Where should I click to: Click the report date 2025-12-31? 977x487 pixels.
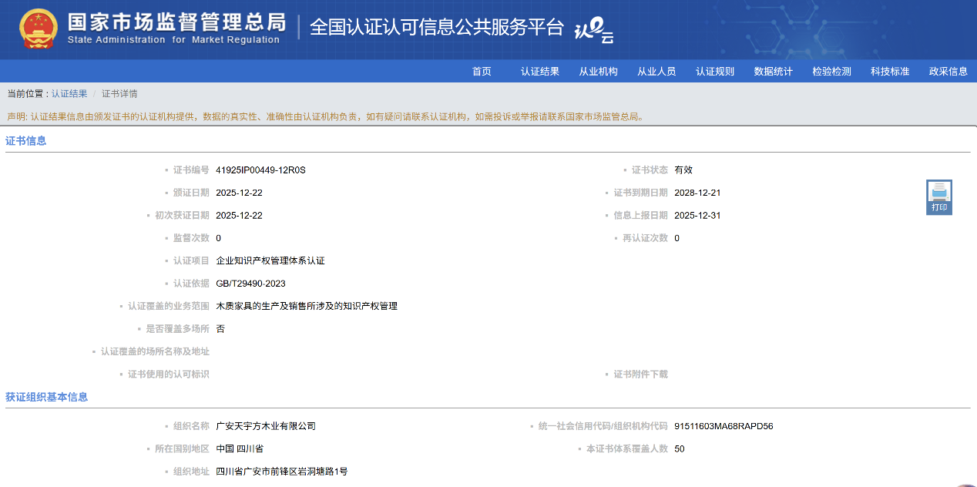pos(697,215)
